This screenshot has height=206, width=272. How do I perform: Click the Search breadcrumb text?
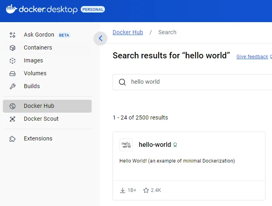167,32
